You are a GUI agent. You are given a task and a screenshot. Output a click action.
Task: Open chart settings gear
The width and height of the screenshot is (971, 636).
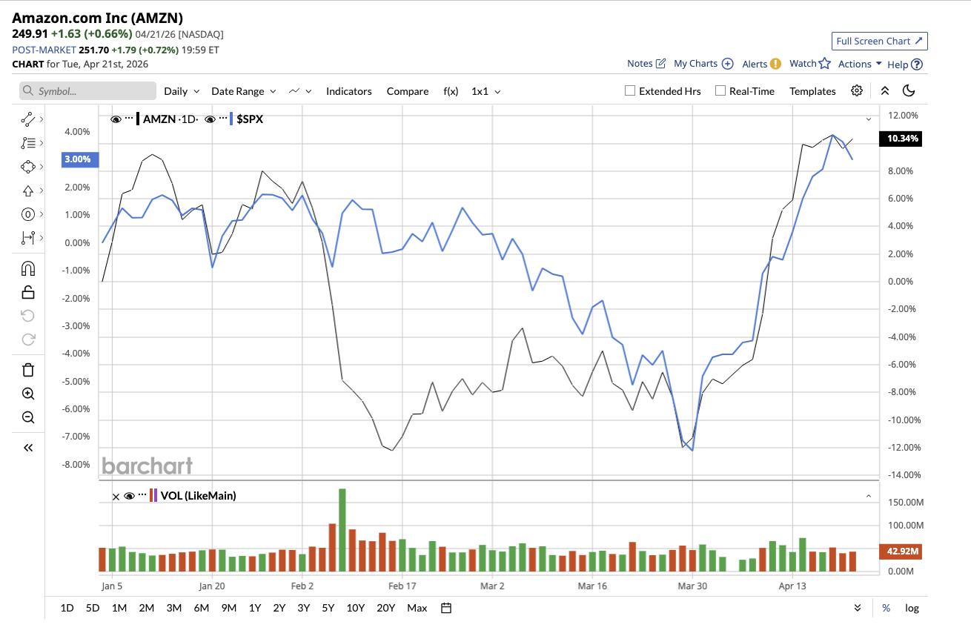point(857,91)
